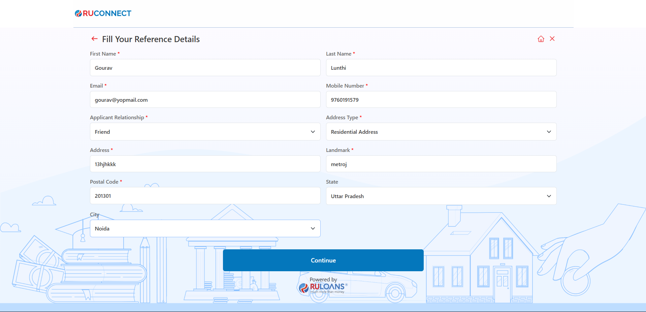Screen dimensions: 646x312
Task: Click the RULOANS logo in footer
Action: tap(323, 288)
